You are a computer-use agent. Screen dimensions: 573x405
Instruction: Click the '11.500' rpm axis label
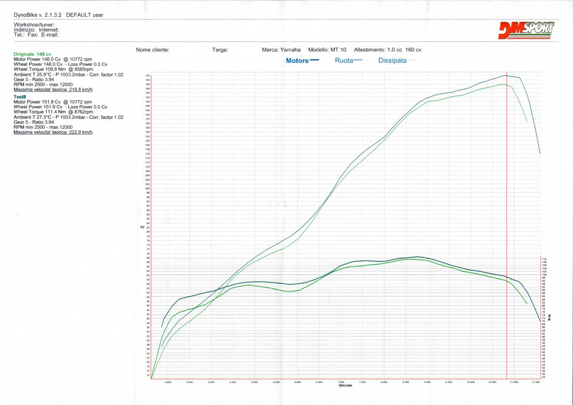tap(535, 382)
